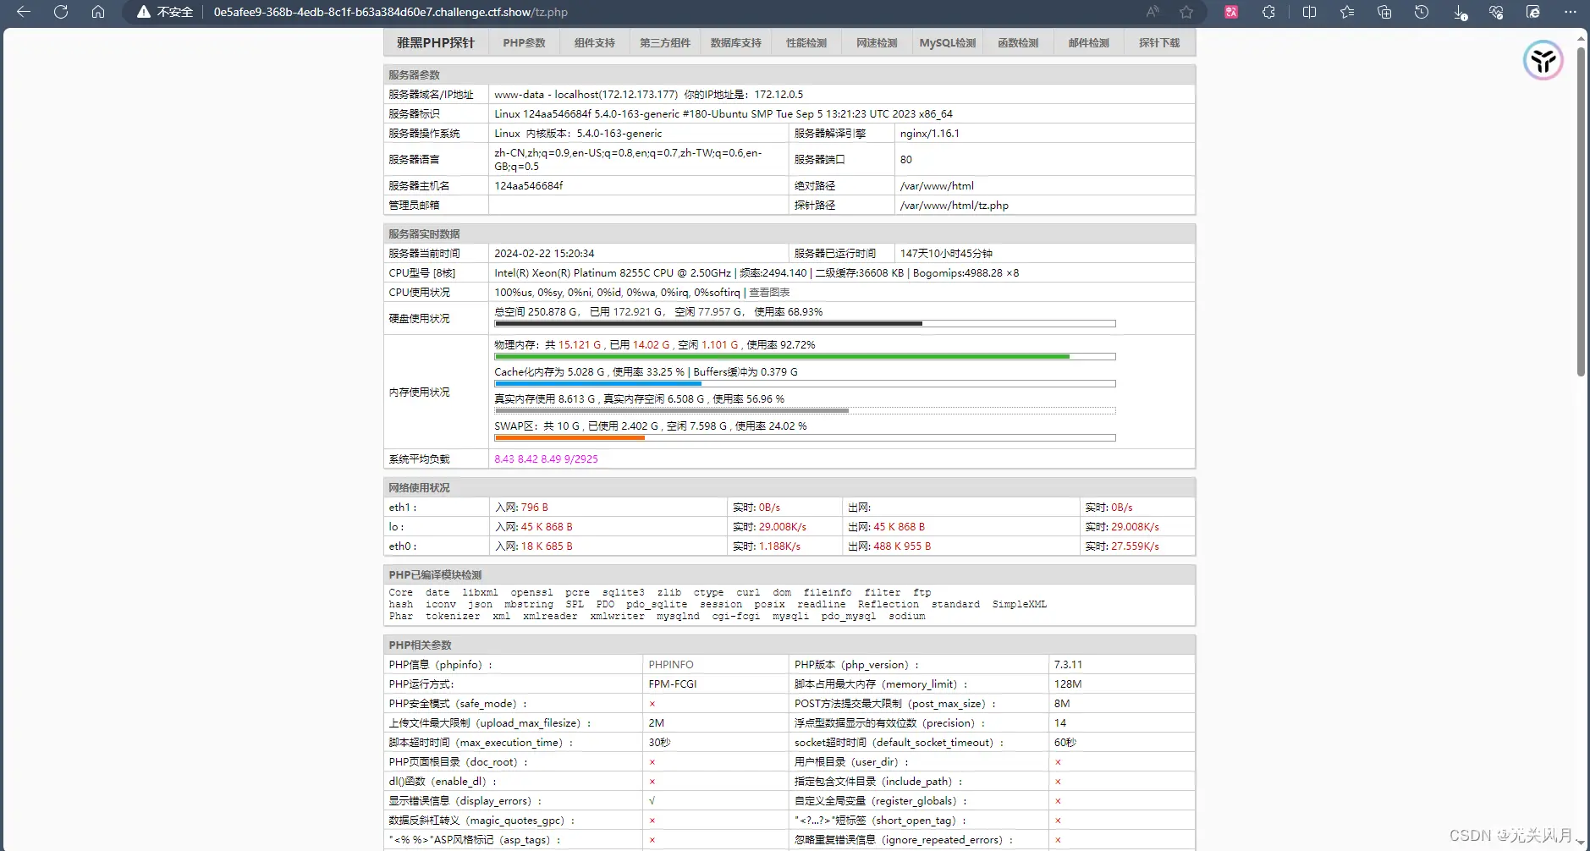Click the orange SWAP usage bar
The image size is (1590, 851).
tap(805, 437)
